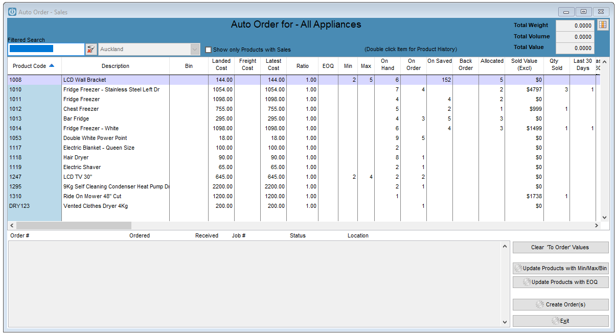615x334 pixels.
Task: Click the Total Volume value field
Action: (575, 37)
